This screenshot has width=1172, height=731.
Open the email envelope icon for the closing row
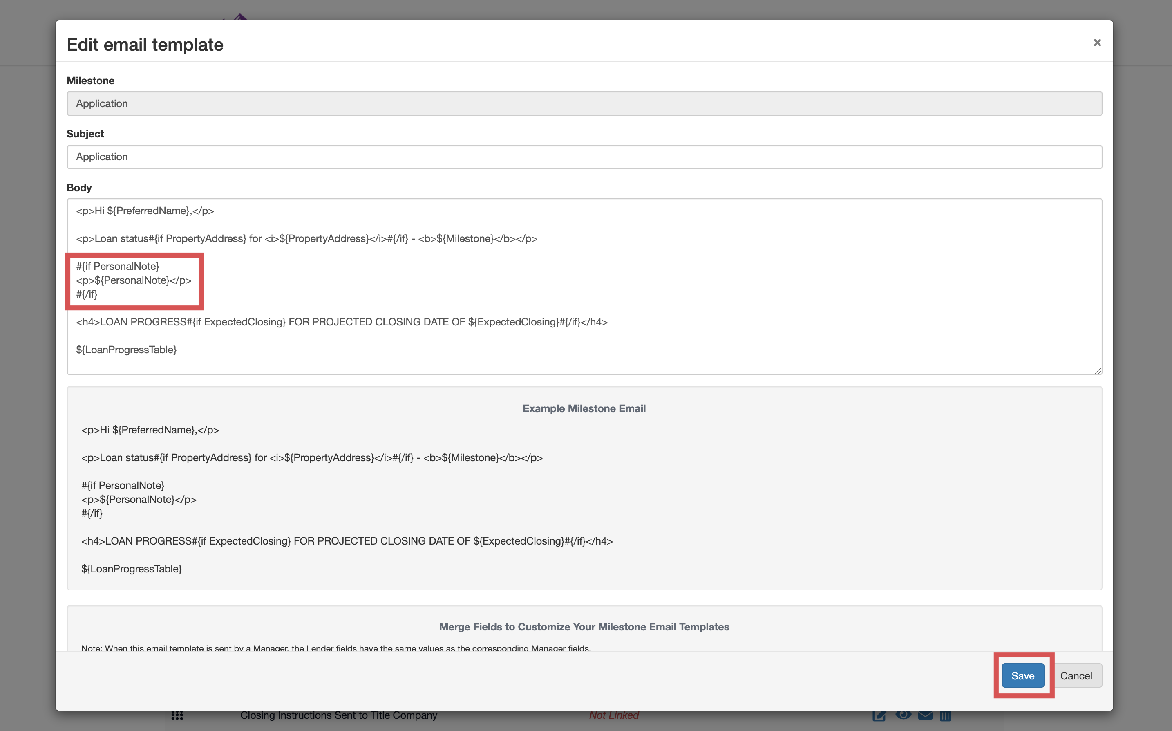(x=925, y=715)
